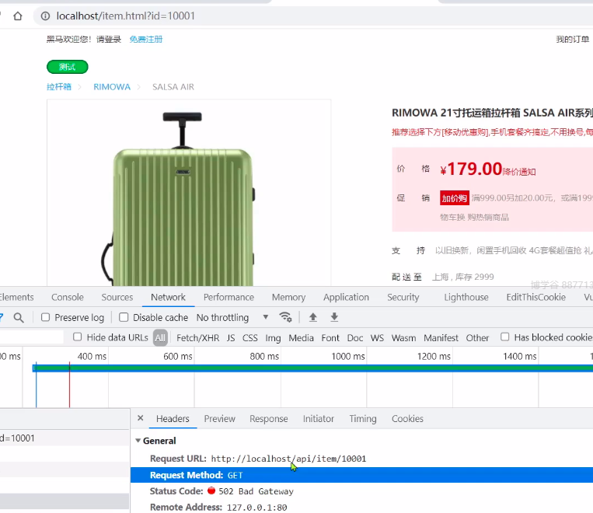
Task: Click the red 加价购 promotion tag
Action: (x=455, y=198)
